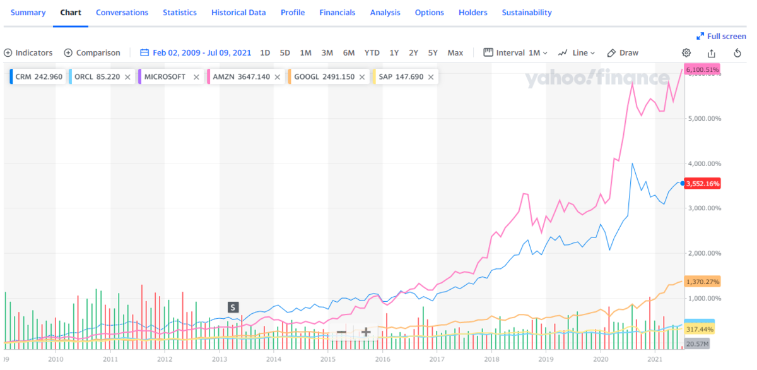Open the Sustainability tab
The height and width of the screenshot is (370, 757).
point(527,13)
